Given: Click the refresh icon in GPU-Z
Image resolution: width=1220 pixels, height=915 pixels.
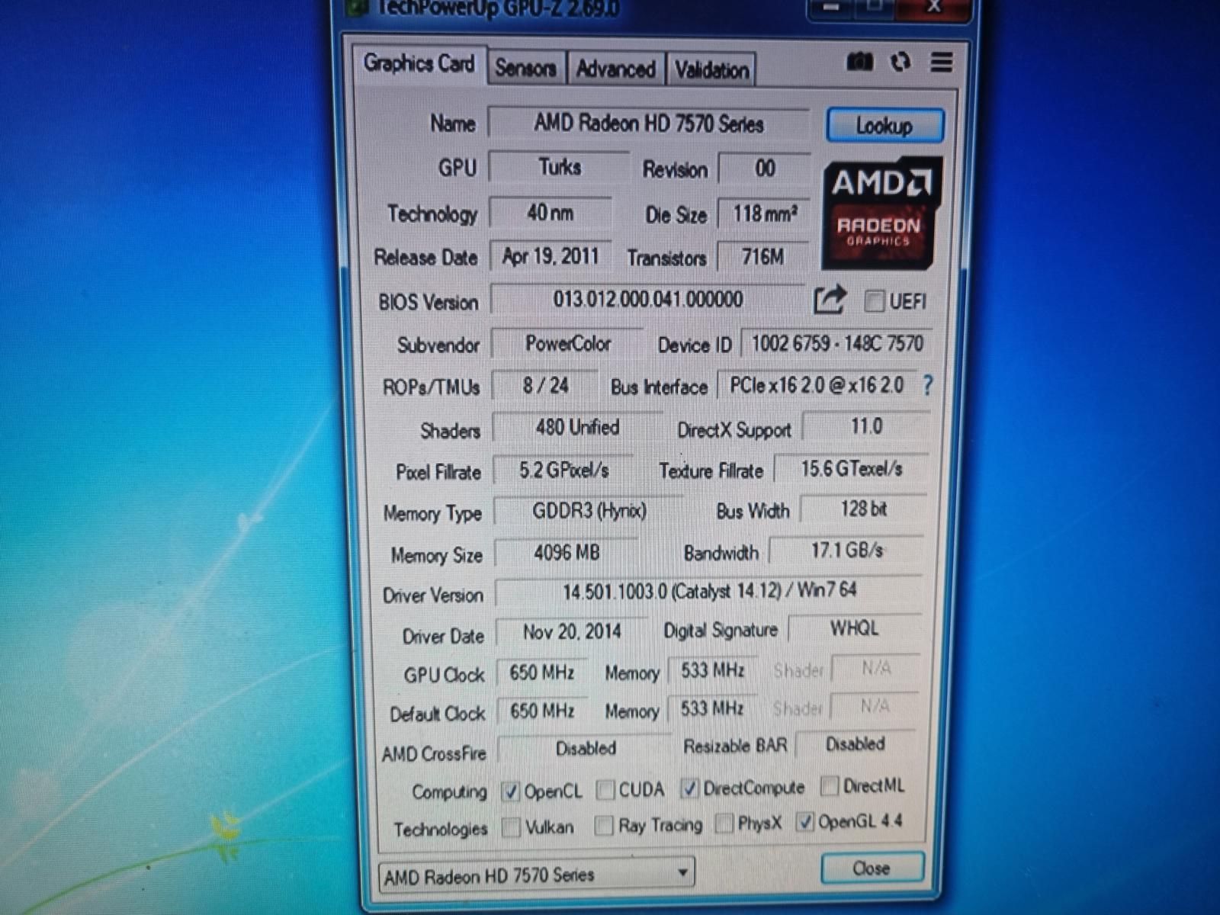Looking at the screenshot, I should (901, 62).
